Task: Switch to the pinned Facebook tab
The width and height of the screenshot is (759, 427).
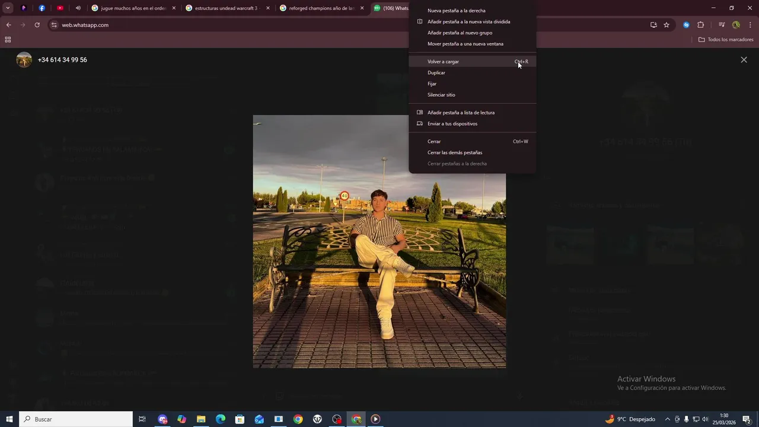Action: [x=42, y=8]
